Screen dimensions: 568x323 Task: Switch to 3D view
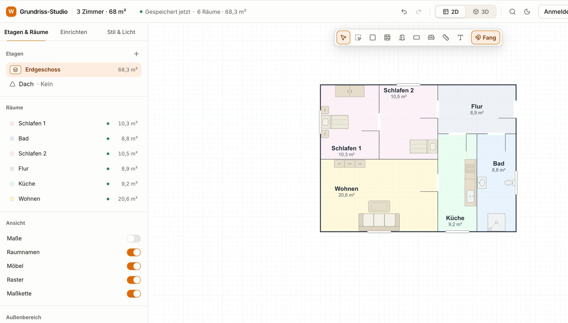pos(481,12)
